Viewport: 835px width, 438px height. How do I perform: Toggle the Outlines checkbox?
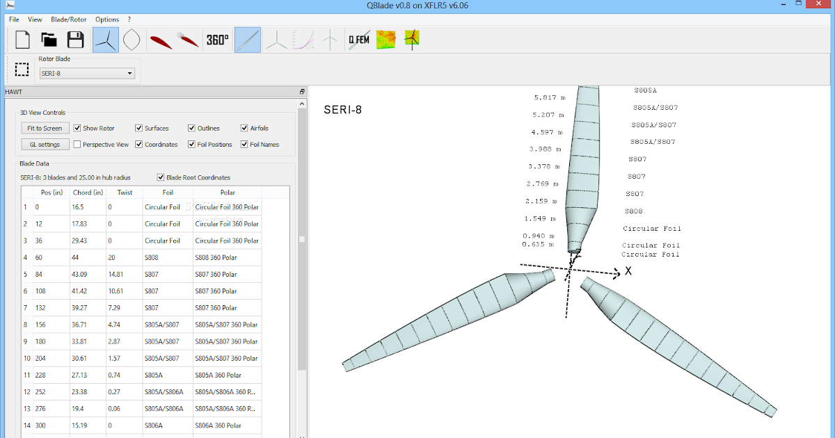(192, 128)
